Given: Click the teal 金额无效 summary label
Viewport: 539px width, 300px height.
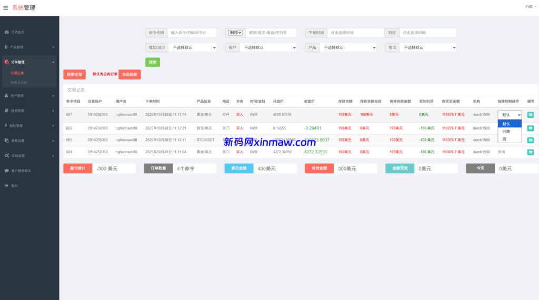Looking at the screenshot, I should pos(400,168).
